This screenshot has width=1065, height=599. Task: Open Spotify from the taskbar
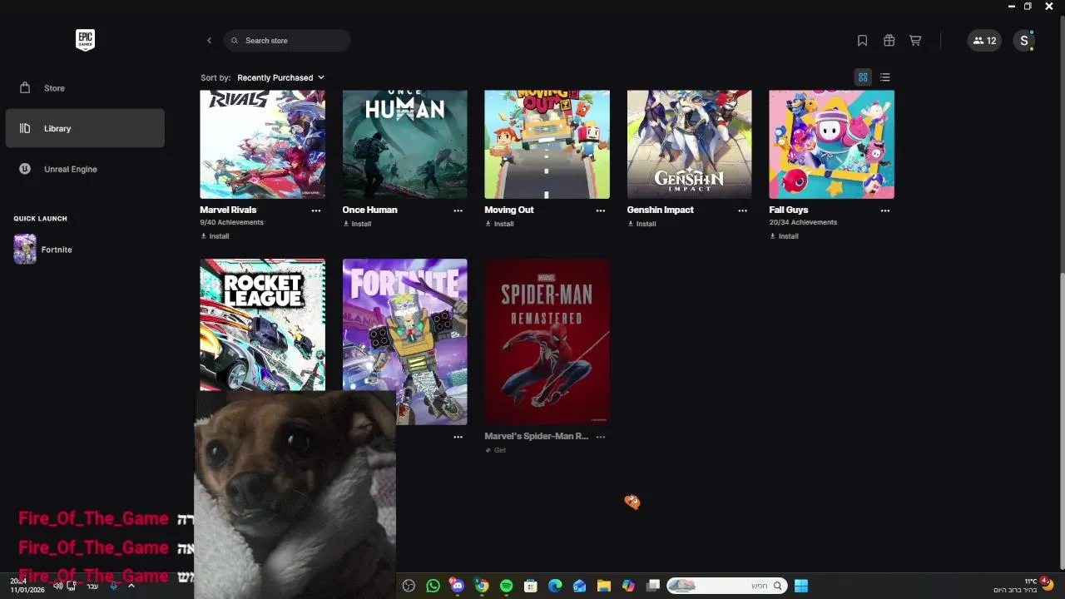pyautogui.click(x=506, y=586)
